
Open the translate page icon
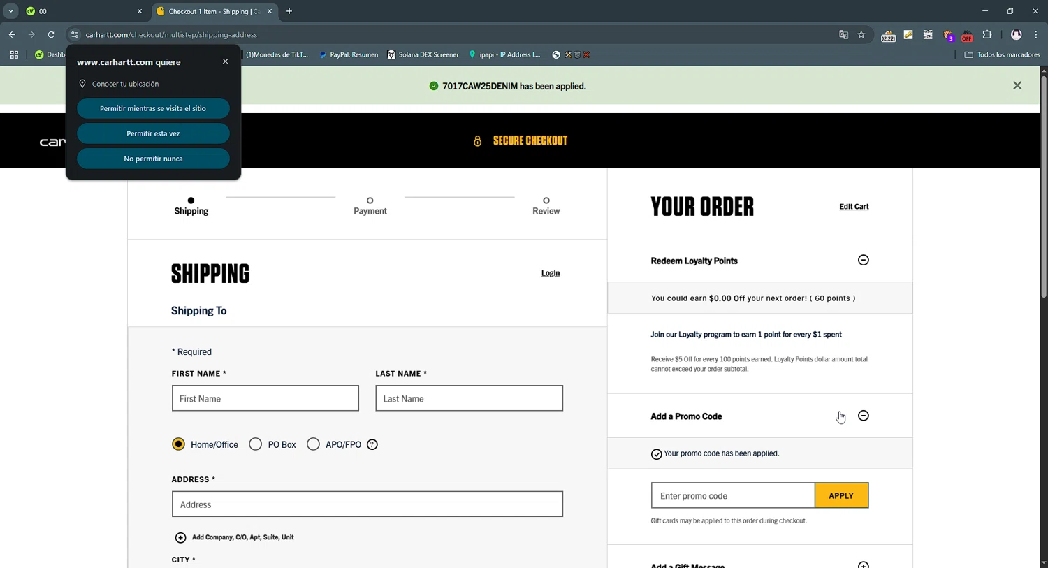click(843, 34)
